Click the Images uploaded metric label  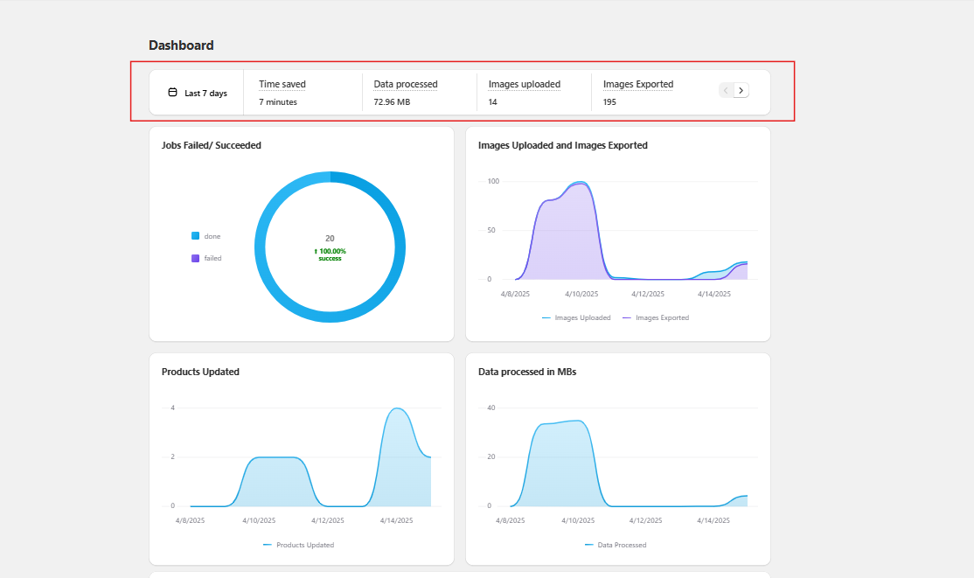pyautogui.click(x=525, y=84)
